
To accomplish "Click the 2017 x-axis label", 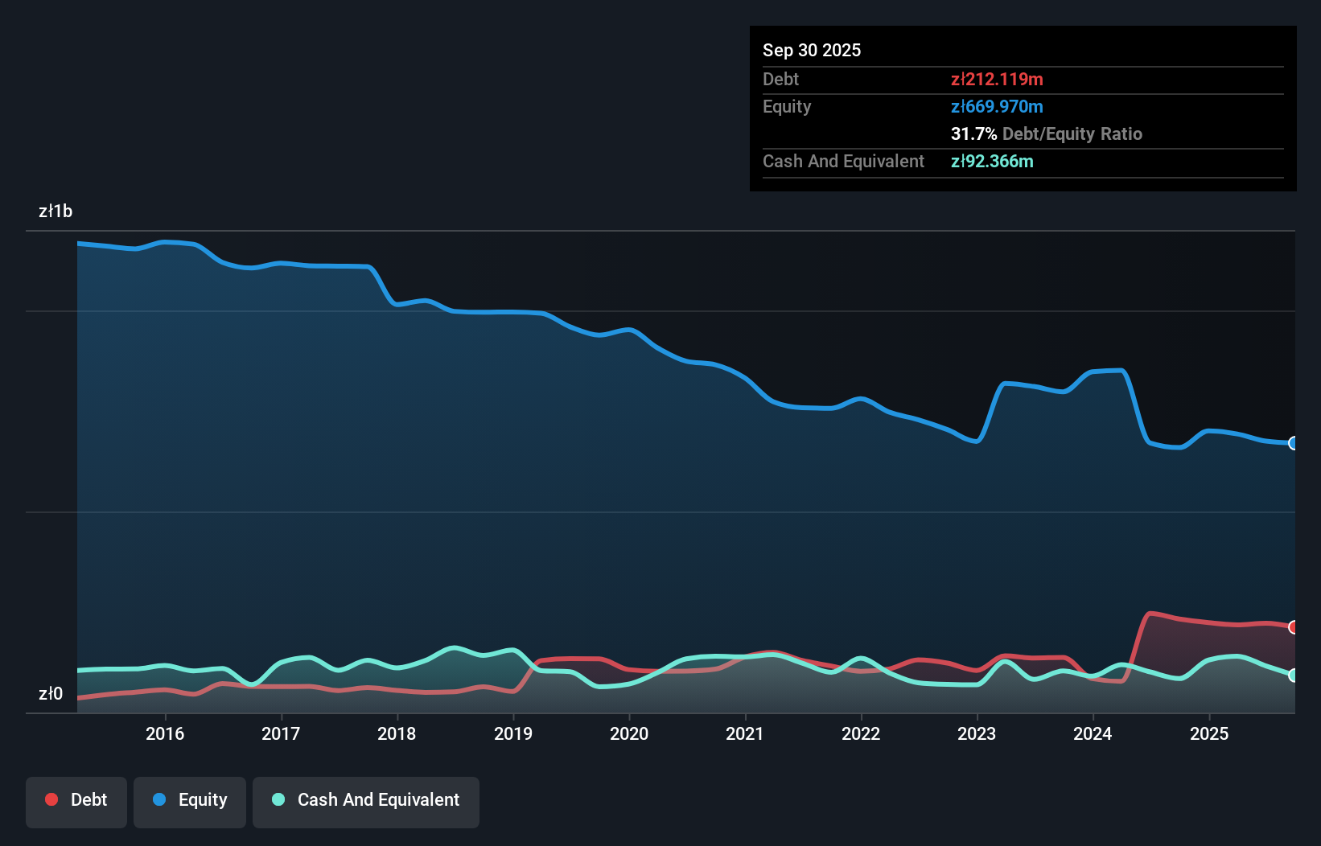I will click(x=281, y=733).
